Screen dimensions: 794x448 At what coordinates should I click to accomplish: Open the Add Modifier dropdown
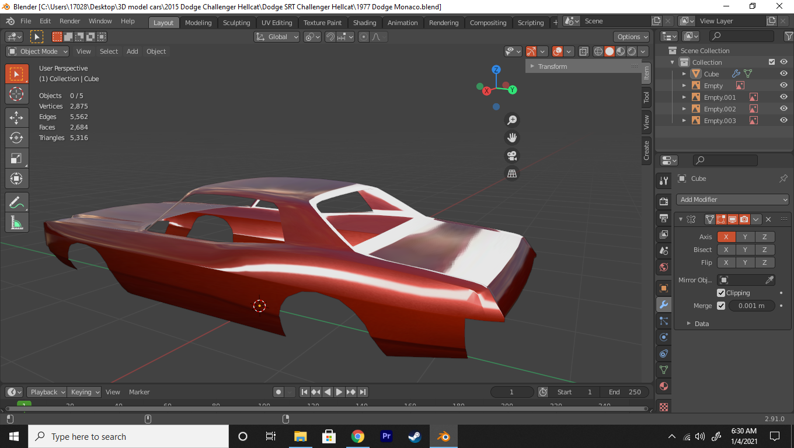(x=732, y=199)
